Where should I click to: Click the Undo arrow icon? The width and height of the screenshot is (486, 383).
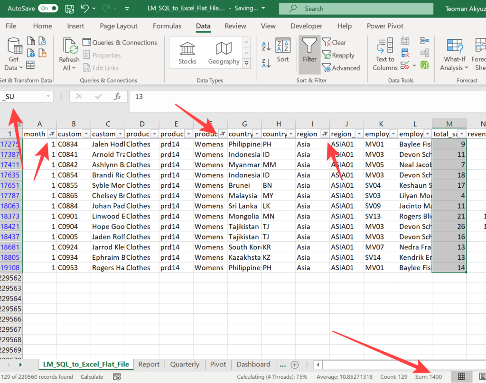tap(85, 9)
